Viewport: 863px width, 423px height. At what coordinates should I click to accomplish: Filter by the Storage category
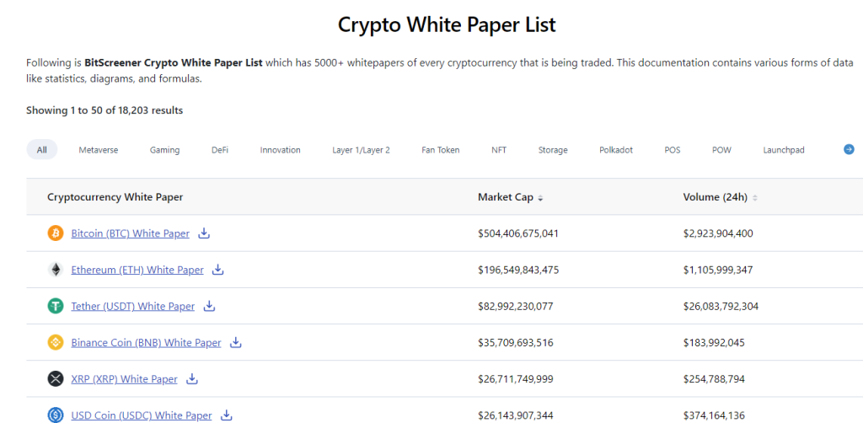click(x=553, y=150)
